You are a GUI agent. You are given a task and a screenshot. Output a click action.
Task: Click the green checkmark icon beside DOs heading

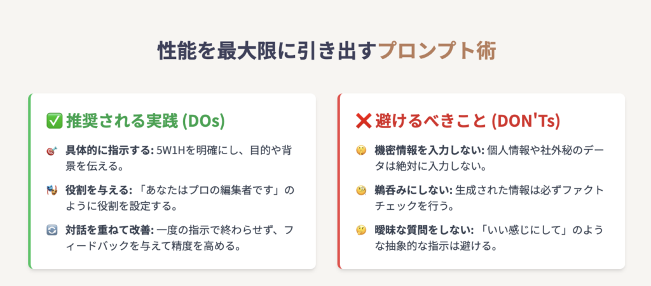(x=55, y=121)
